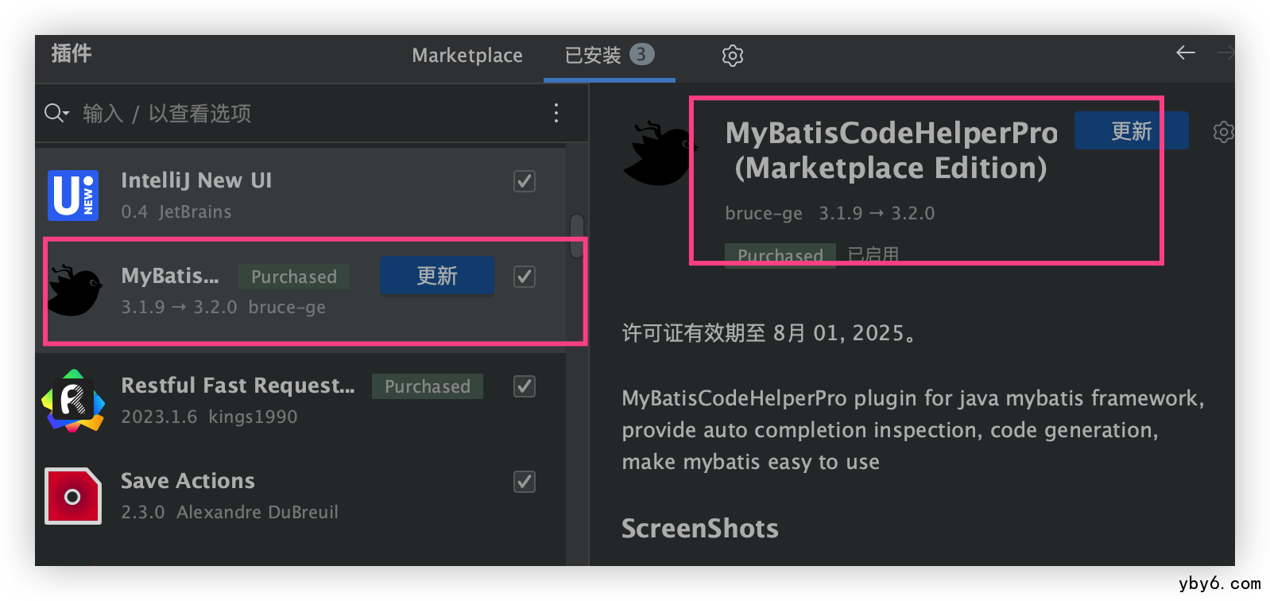
Task: Toggle the Save Actions plugin checkbox
Action: tap(525, 482)
